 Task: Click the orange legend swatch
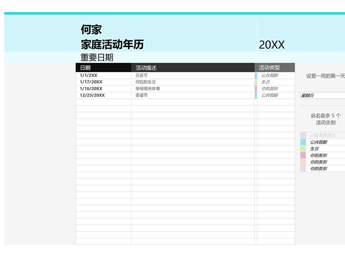coord(303,162)
